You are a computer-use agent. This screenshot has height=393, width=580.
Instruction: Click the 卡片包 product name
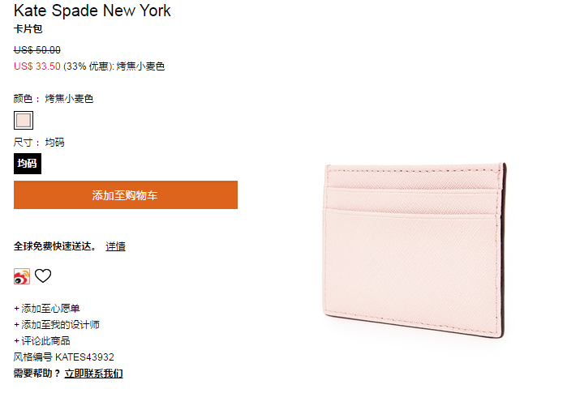point(28,29)
